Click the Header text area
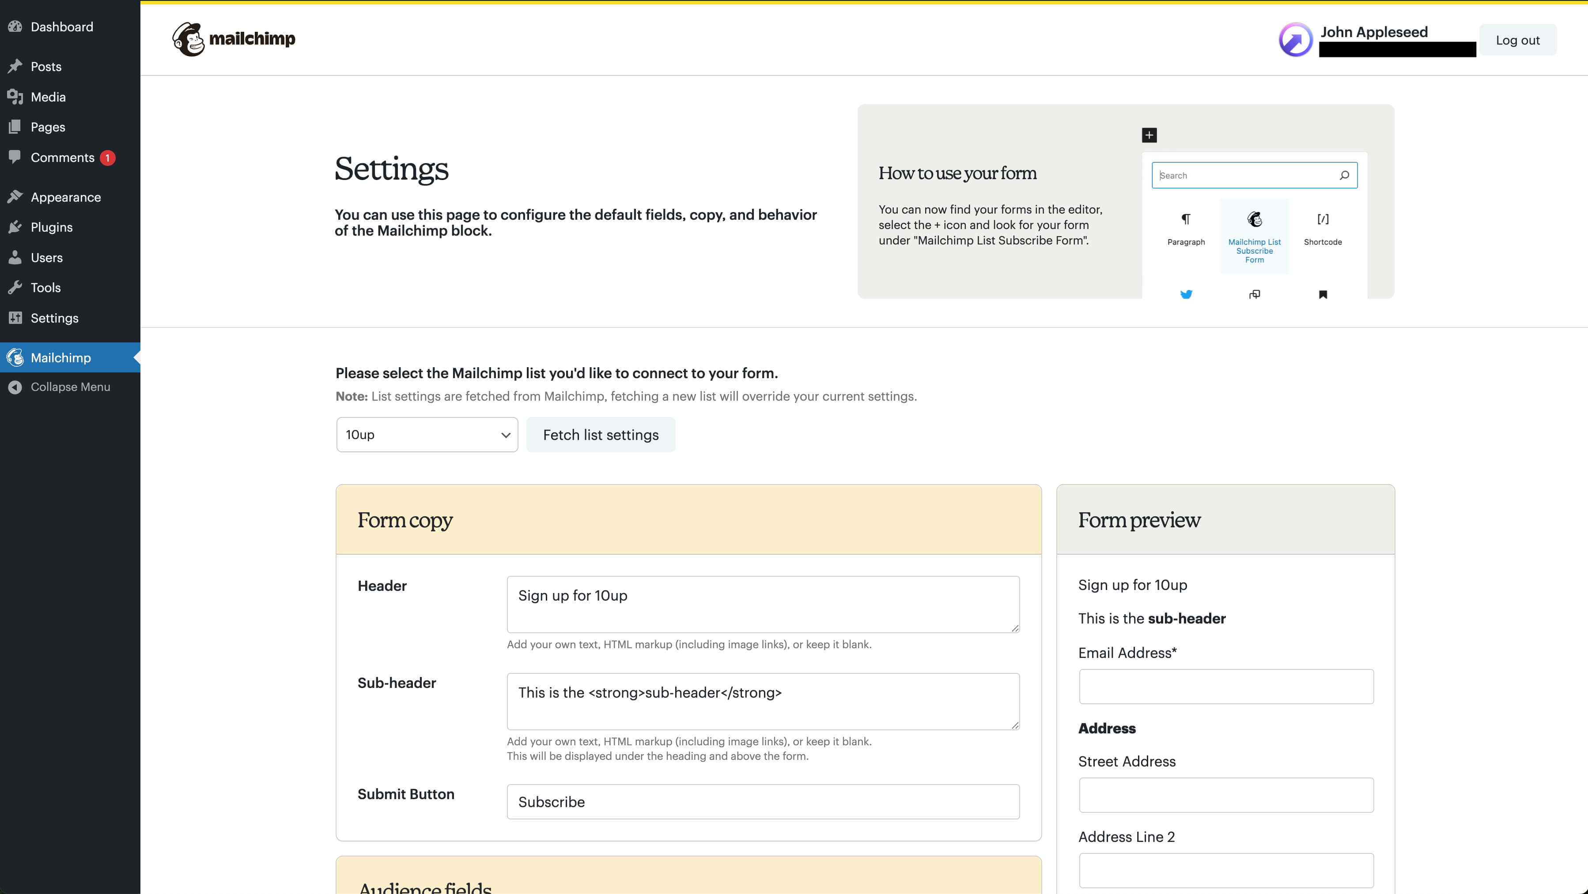The width and height of the screenshot is (1588, 894). (763, 605)
